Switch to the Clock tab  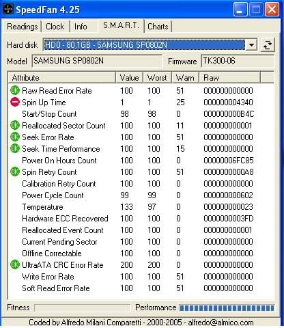pos(55,27)
